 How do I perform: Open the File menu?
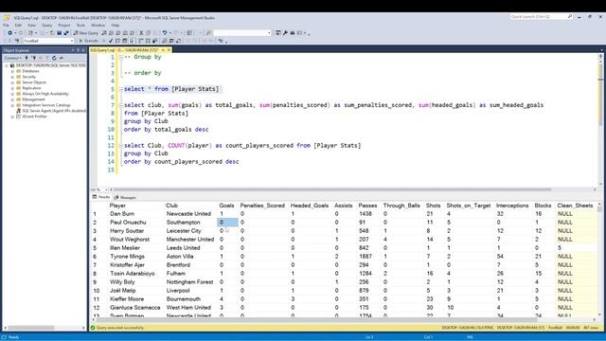click(x=6, y=26)
